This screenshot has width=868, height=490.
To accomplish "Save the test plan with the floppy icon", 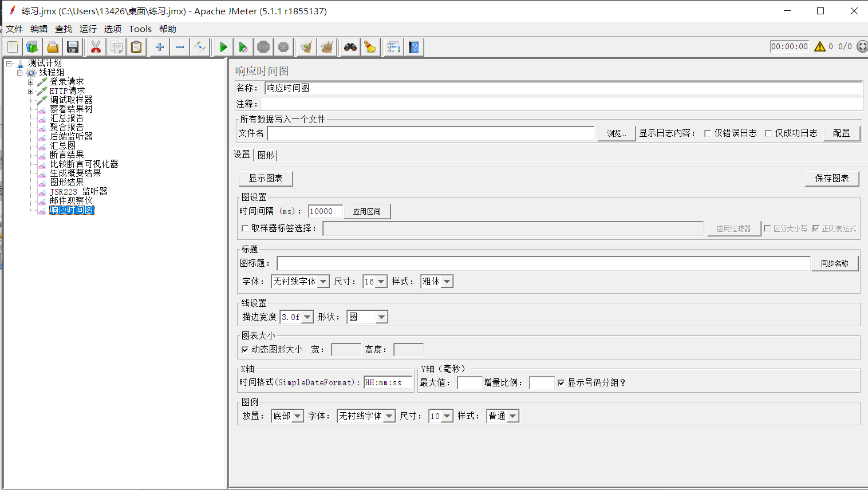I will 73,47.
